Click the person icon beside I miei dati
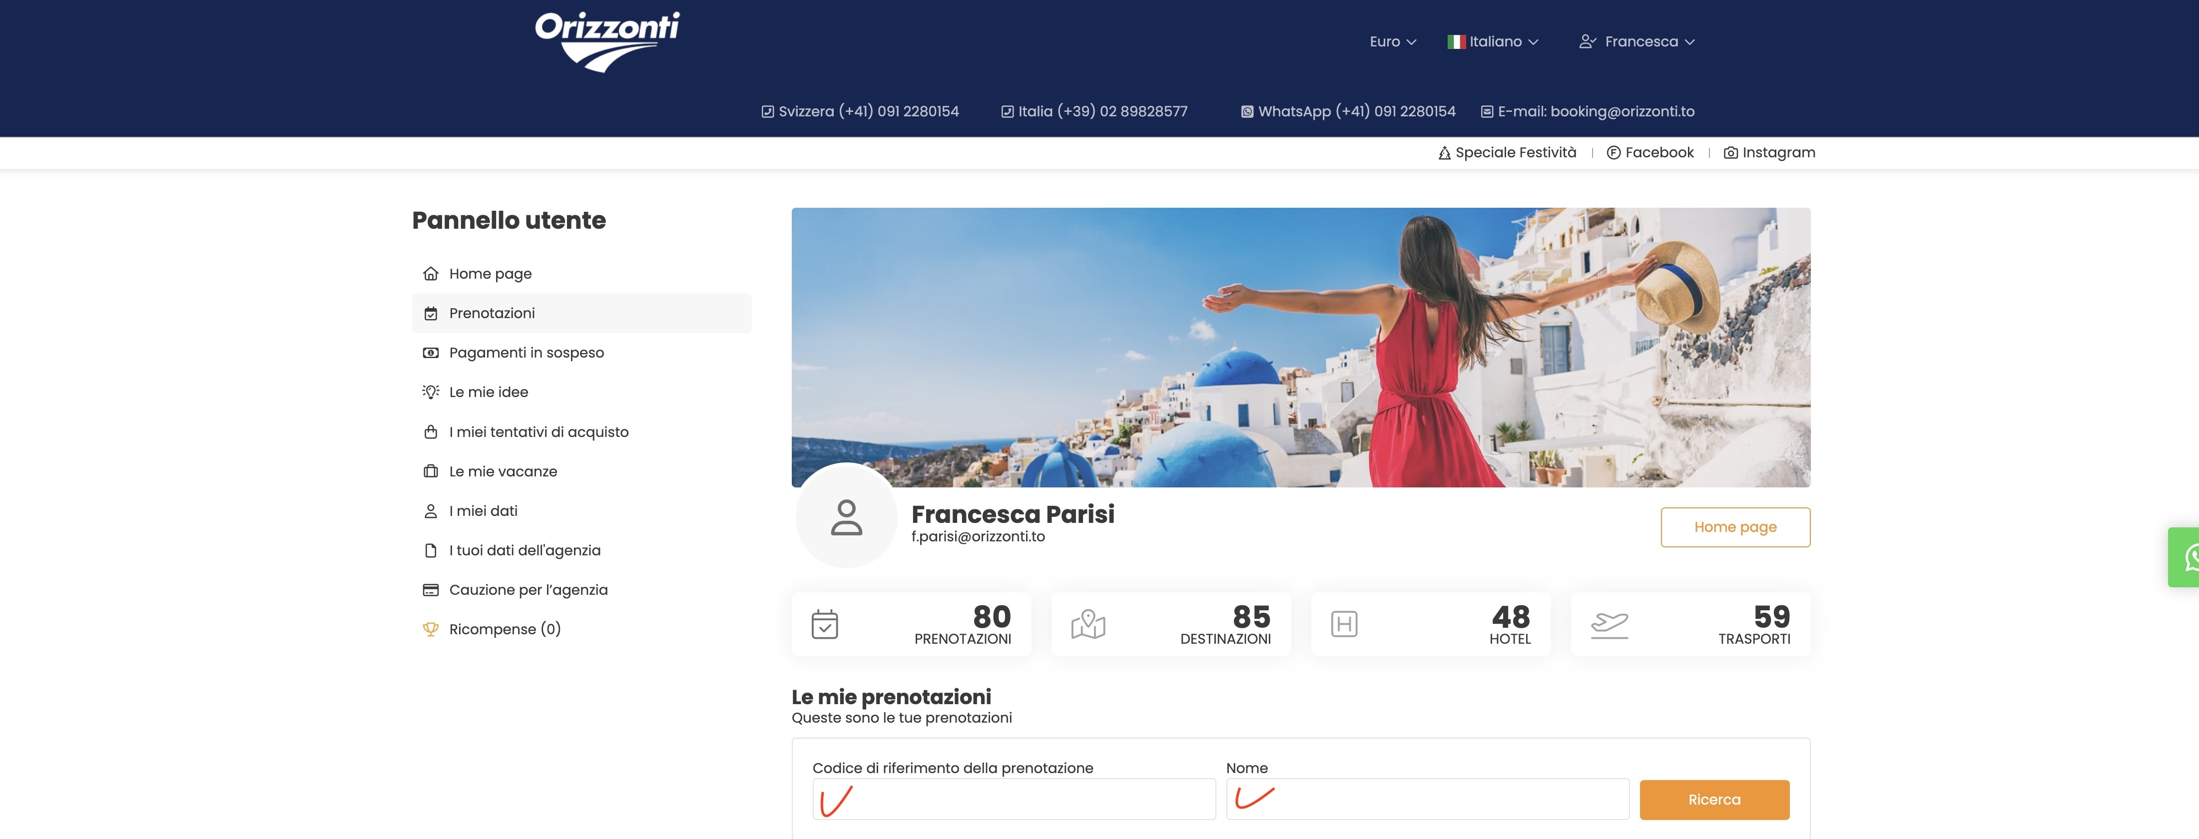Image resolution: width=2199 pixels, height=839 pixels. coord(430,511)
